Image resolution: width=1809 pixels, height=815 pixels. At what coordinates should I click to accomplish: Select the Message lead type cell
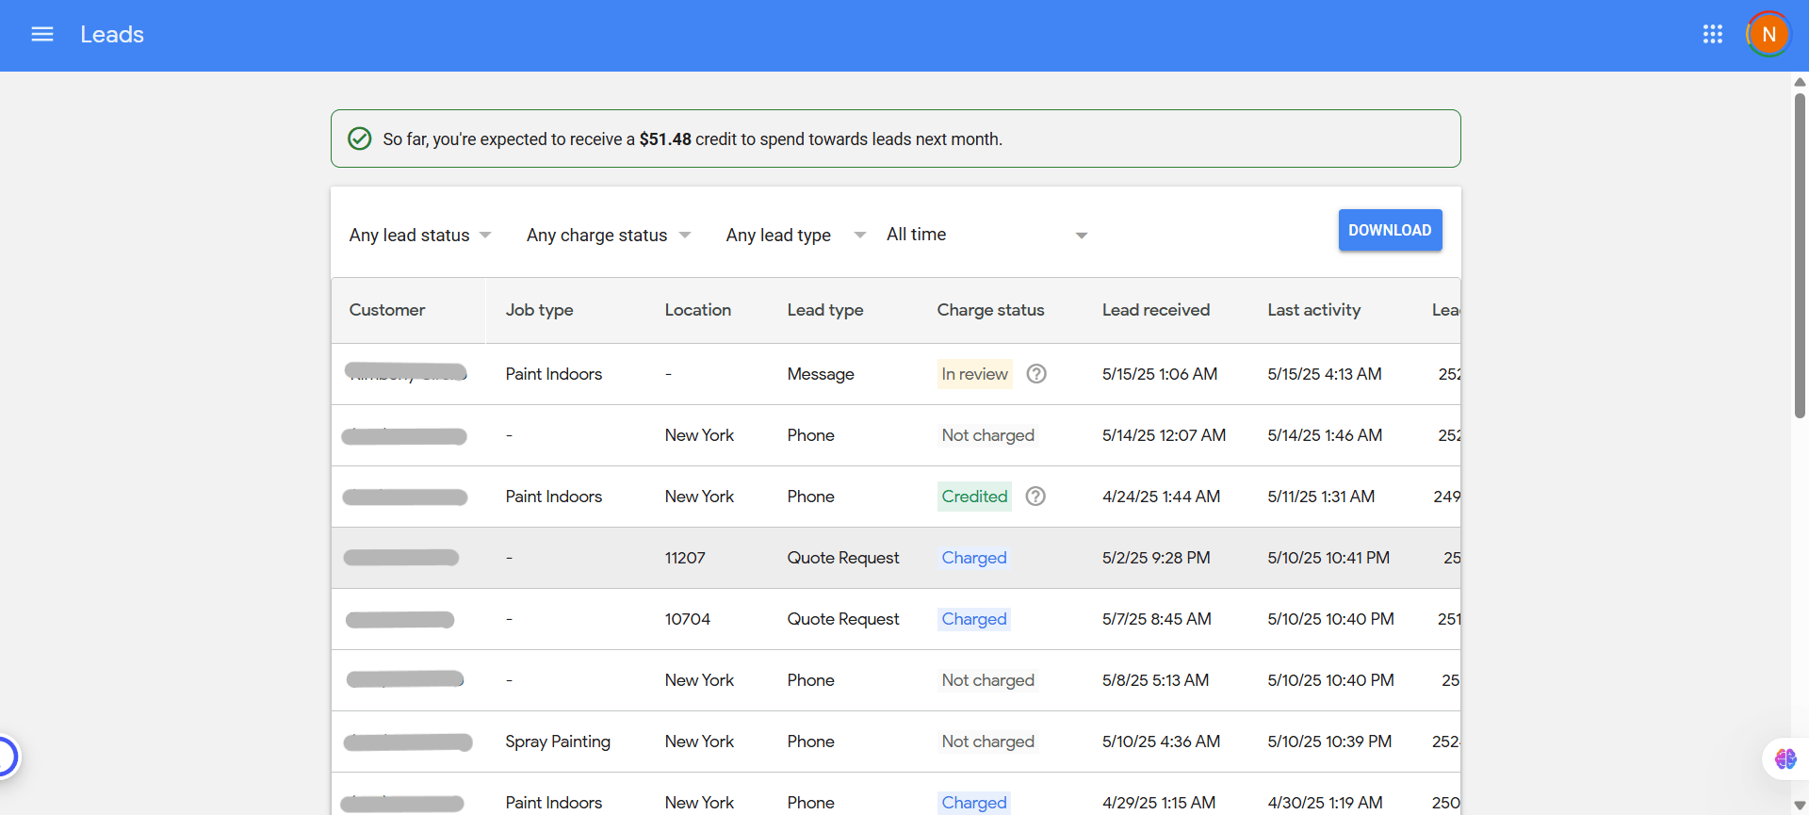point(821,374)
